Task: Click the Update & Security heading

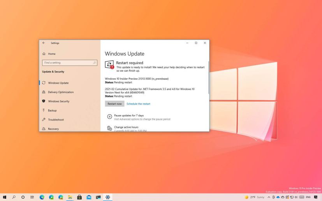Action: (x=53, y=72)
